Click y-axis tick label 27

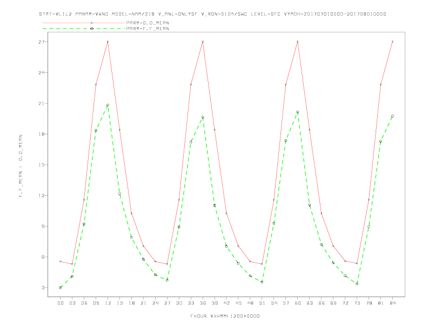[41, 42]
